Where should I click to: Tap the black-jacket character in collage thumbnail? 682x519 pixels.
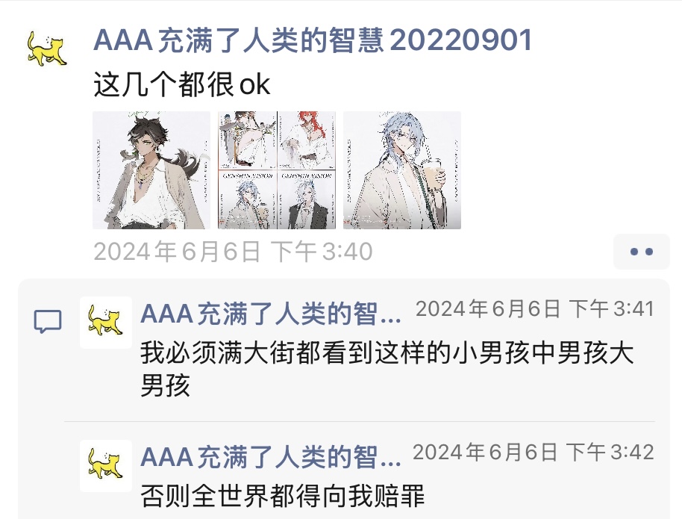coord(307,200)
